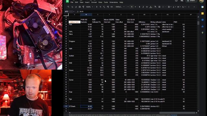Open the text wrapping dropdown
The width and height of the screenshot is (207, 116).
[179, 7]
